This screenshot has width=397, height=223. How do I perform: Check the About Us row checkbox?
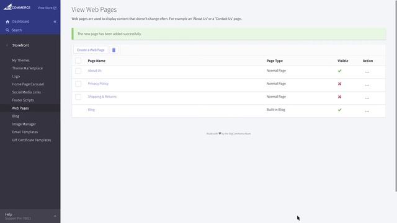(x=78, y=71)
